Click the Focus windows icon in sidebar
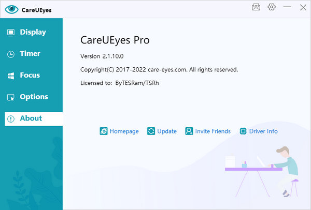Image resolution: width=311 pixels, height=210 pixels. point(10,76)
